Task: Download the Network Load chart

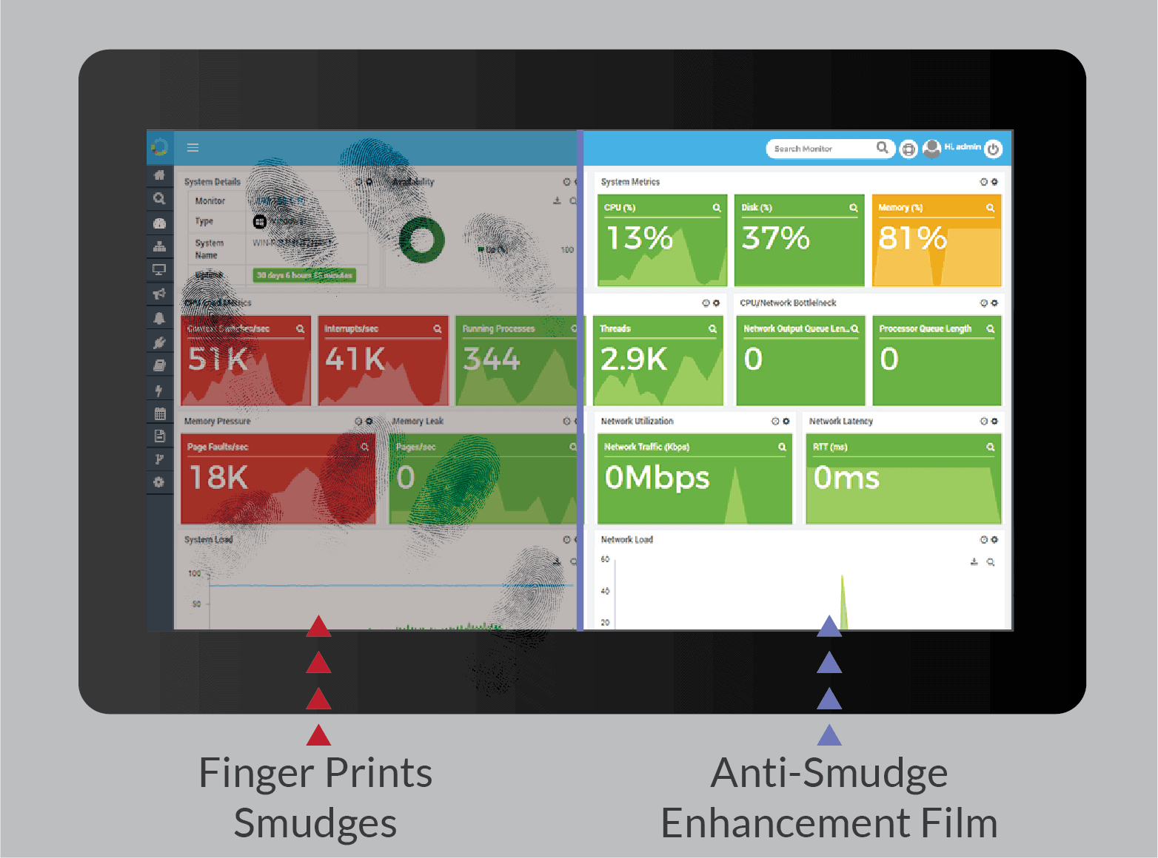Action: [974, 562]
